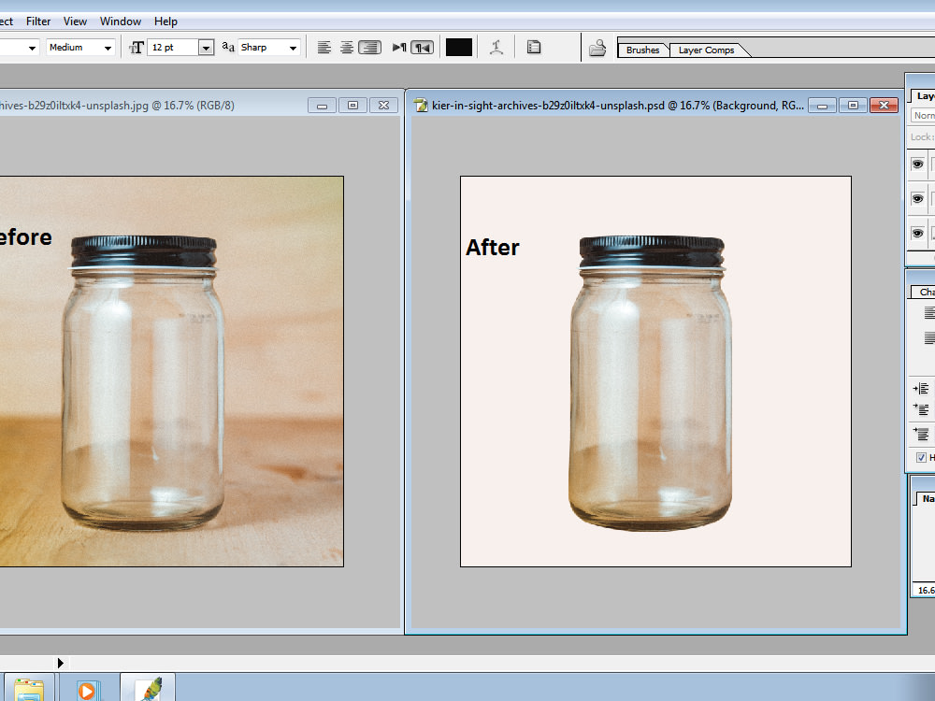Click the anti-aliasing 'aa' icon
Screen dimensions: 935x701
228,47
